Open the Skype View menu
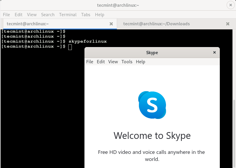 113,61
